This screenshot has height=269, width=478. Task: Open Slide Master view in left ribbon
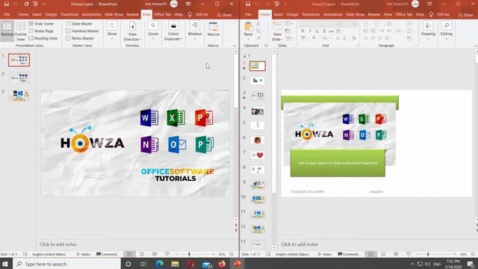click(79, 23)
